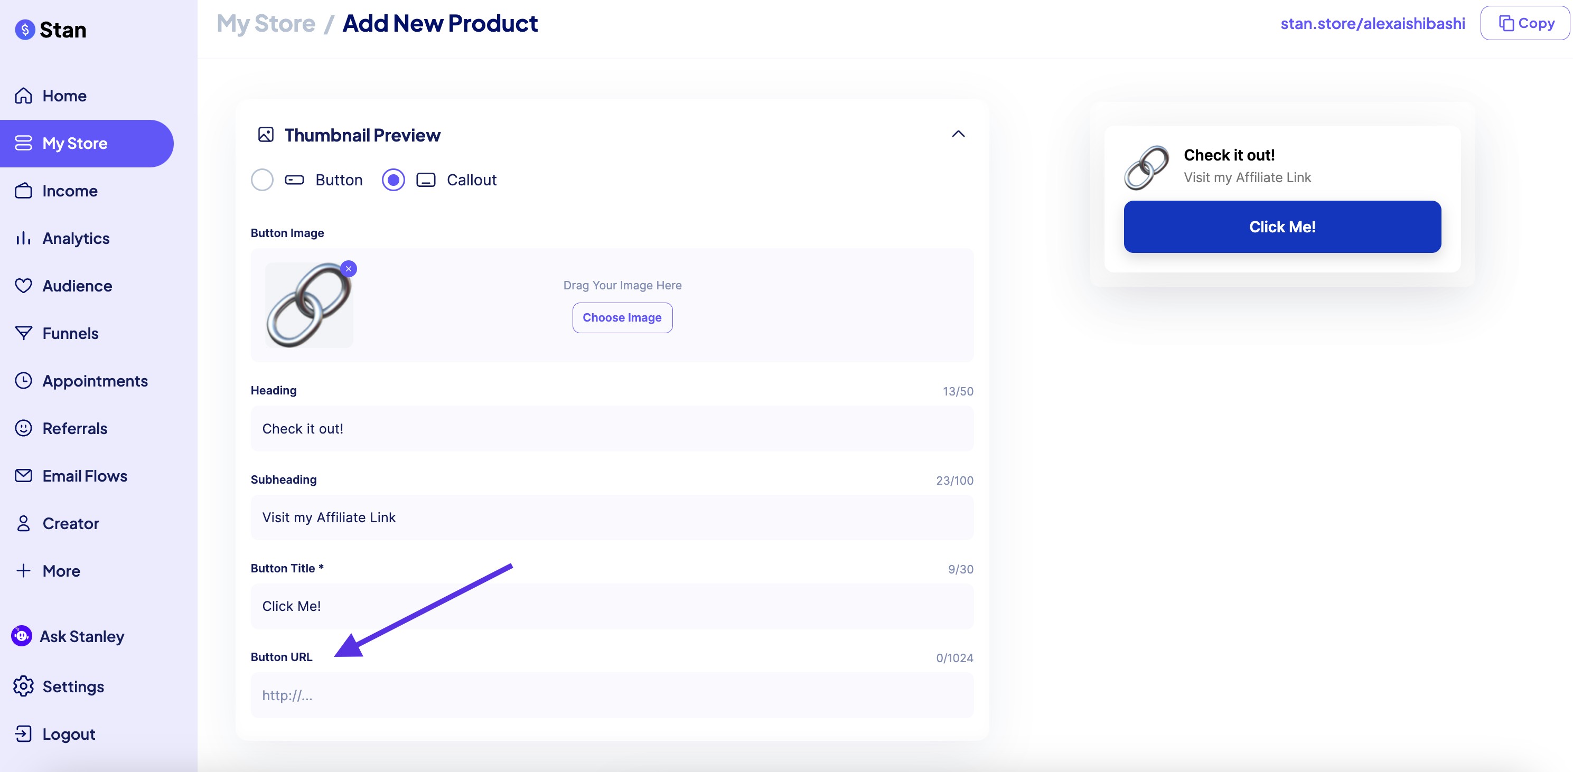The width and height of the screenshot is (1573, 772).
Task: Go to Home from the sidebar
Action: tap(64, 95)
